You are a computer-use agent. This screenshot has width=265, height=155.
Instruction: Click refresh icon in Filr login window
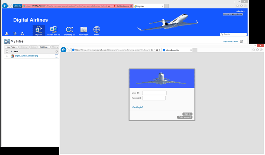pos(160,50)
